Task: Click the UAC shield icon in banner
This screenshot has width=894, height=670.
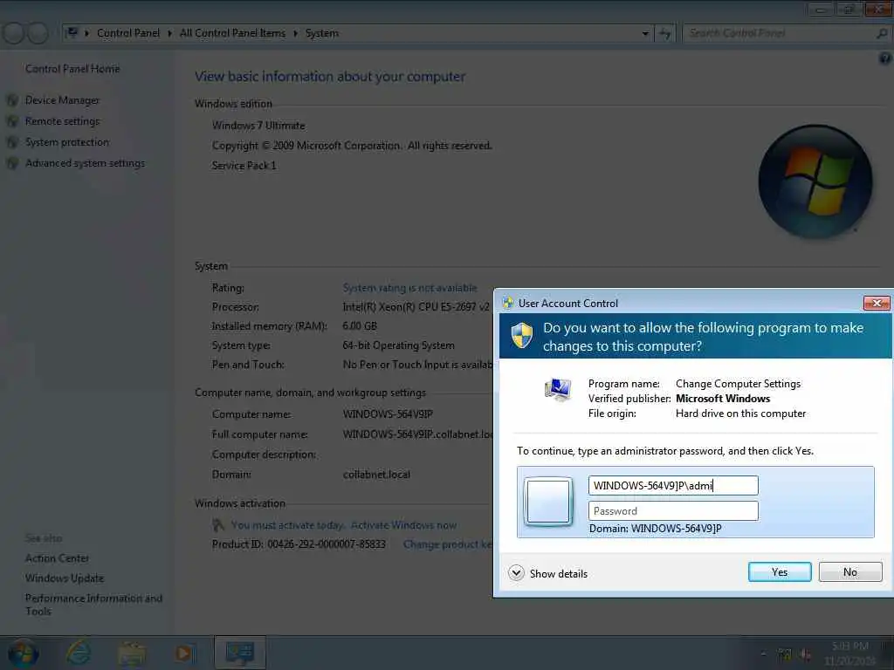Action: (522, 335)
